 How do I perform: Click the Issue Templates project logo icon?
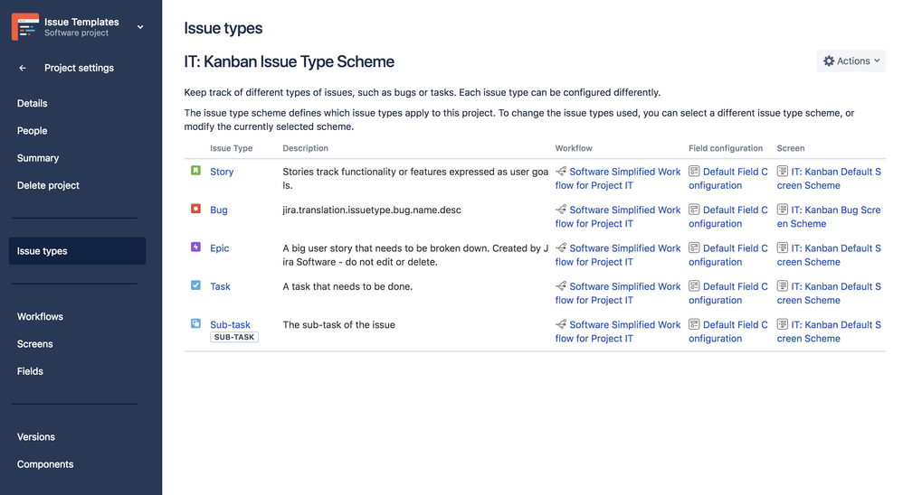(25, 26)
